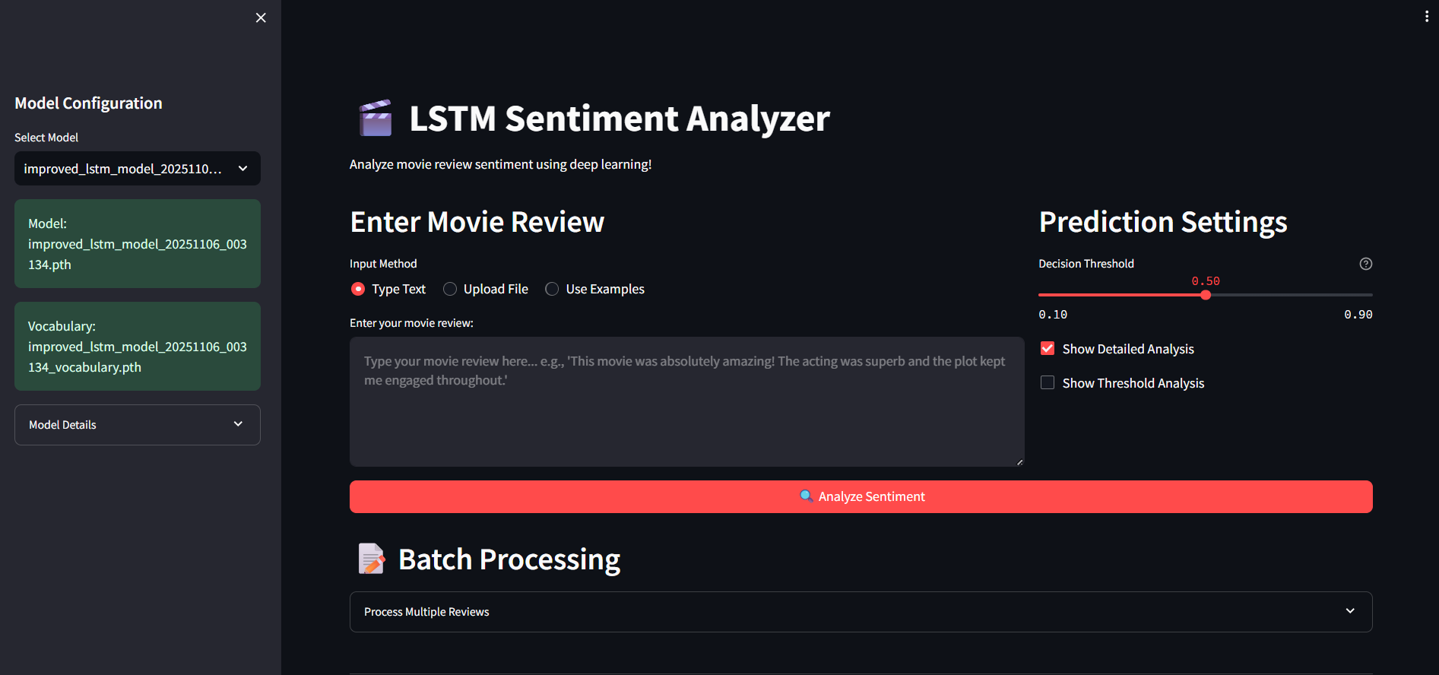This screenshot has height=675, width=1439.
Task: Click the Decision Threshold help icon
Action: [1365, 264]
